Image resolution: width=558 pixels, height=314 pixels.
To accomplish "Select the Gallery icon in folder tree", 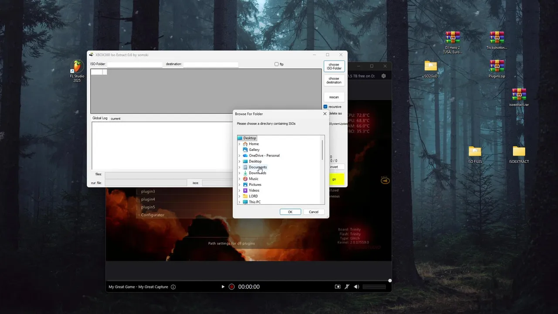I will pyautogui.click(x=245, y=150).
